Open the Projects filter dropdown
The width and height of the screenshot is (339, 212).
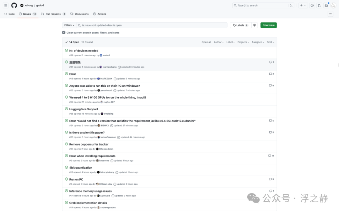pos(243,42)
